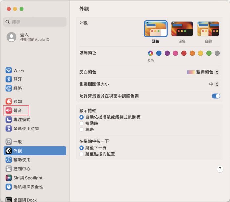The width and height of the screenshot is (230, 202).
Task: Open the 側邊欄圖像大小 popup menu
Action: pos(214,84)
